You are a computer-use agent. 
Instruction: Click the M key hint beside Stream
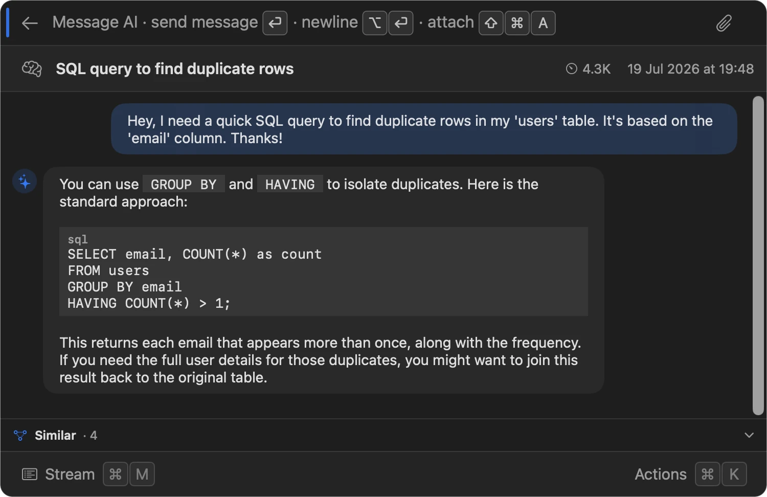coord(142,475)
